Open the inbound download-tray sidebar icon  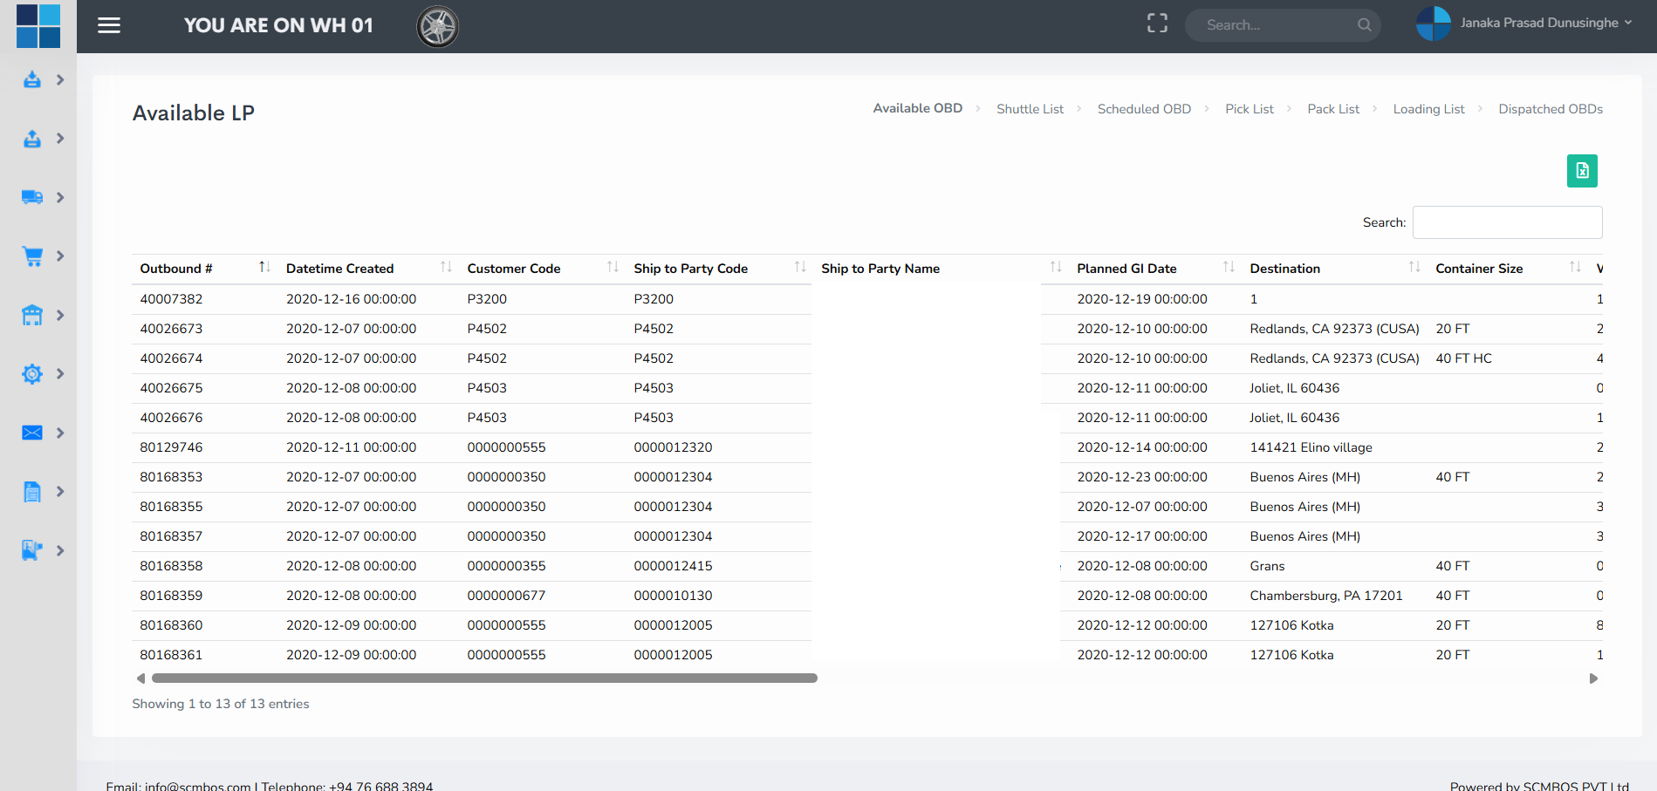[x=32, y=79]
